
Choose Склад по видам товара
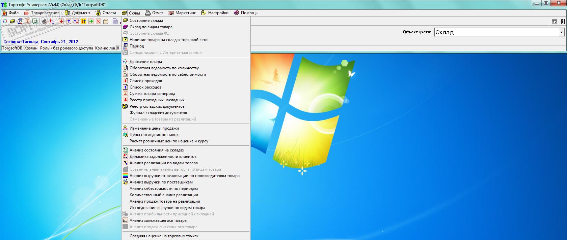coord(186,27)
